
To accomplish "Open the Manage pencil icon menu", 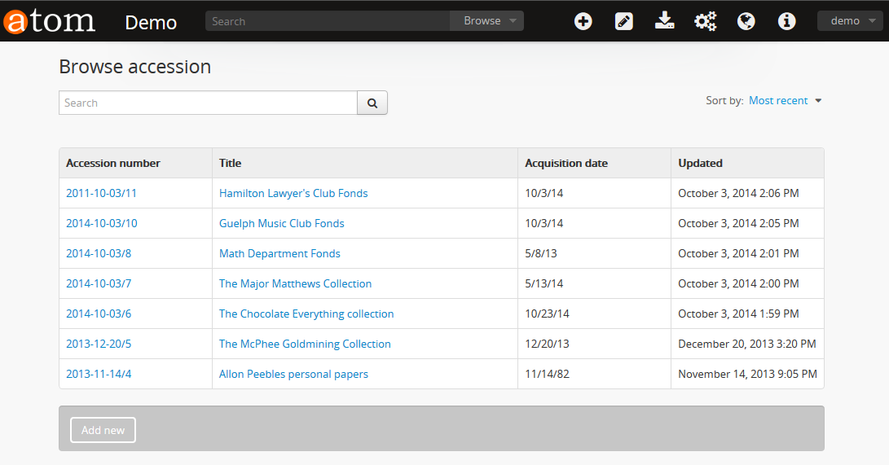I will [623, 21].
